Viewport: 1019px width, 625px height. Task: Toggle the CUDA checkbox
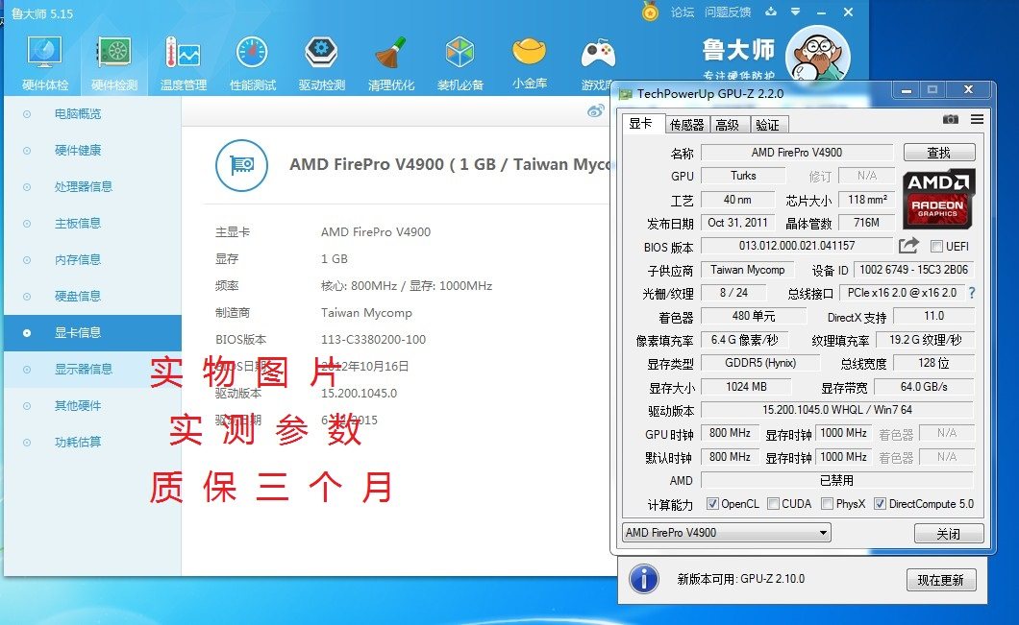[x=773, y=504]
